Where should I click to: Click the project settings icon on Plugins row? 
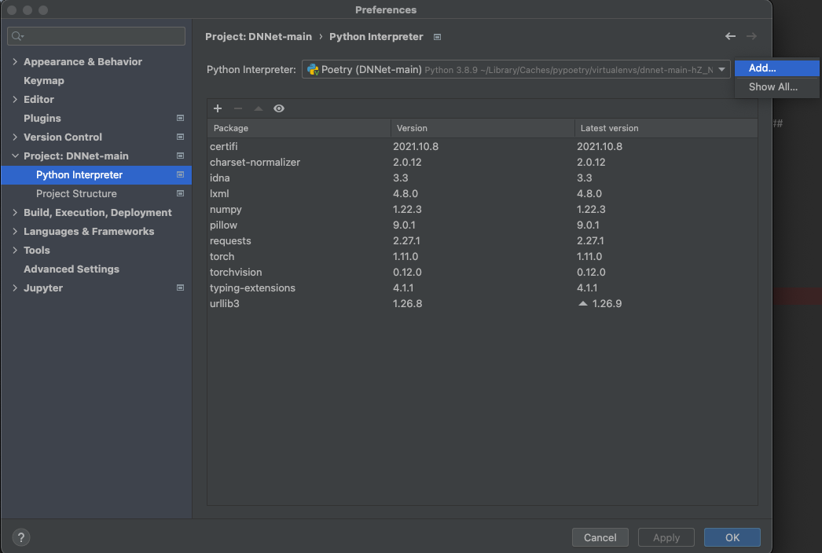pyautogui.click(x=180, y=118)
